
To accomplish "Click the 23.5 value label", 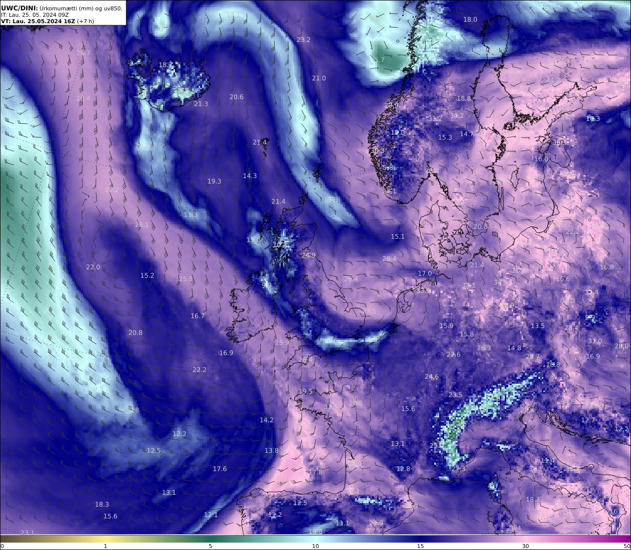I will (456, 395).
